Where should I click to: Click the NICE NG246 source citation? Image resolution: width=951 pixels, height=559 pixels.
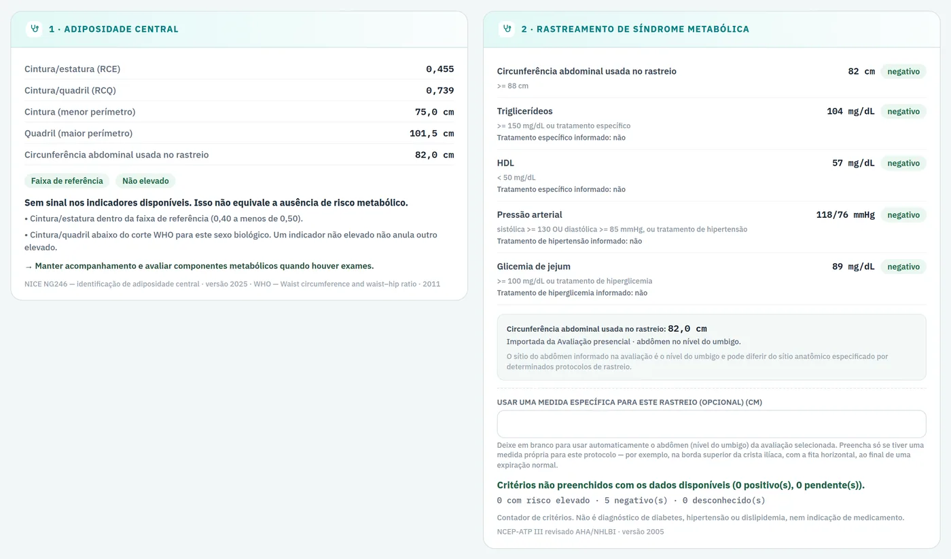232,284
